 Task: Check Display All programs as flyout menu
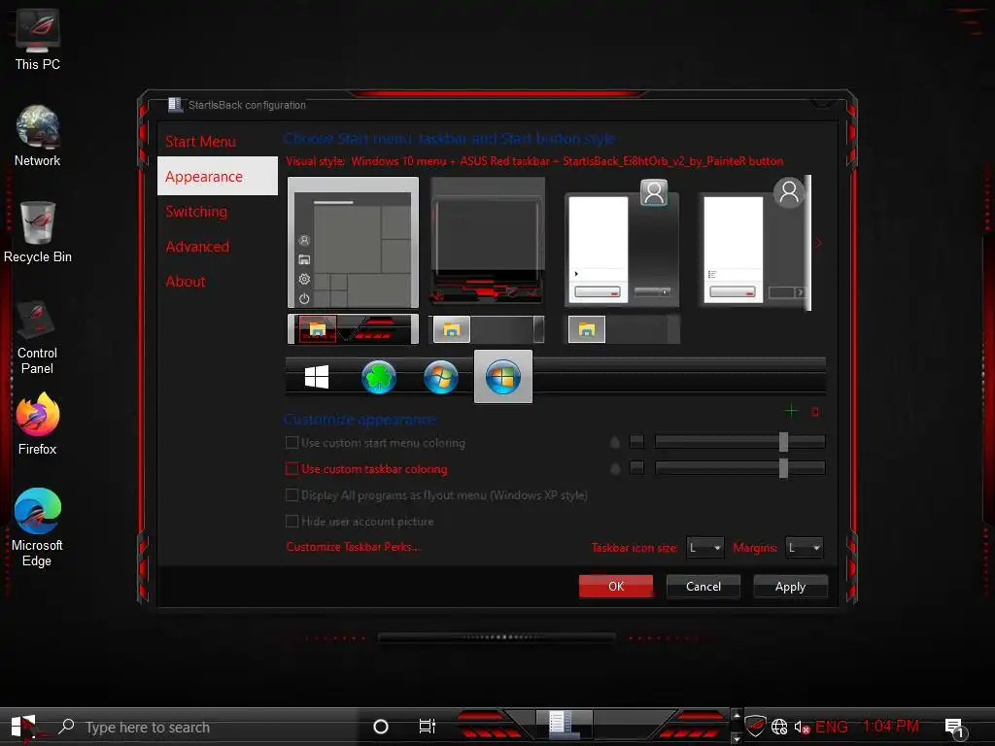292,494
